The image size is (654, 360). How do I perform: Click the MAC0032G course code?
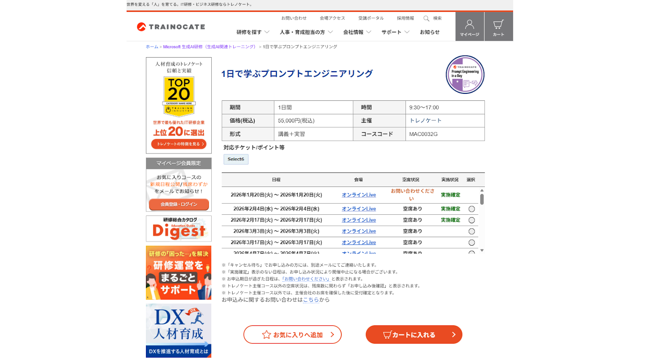point(423,134)
